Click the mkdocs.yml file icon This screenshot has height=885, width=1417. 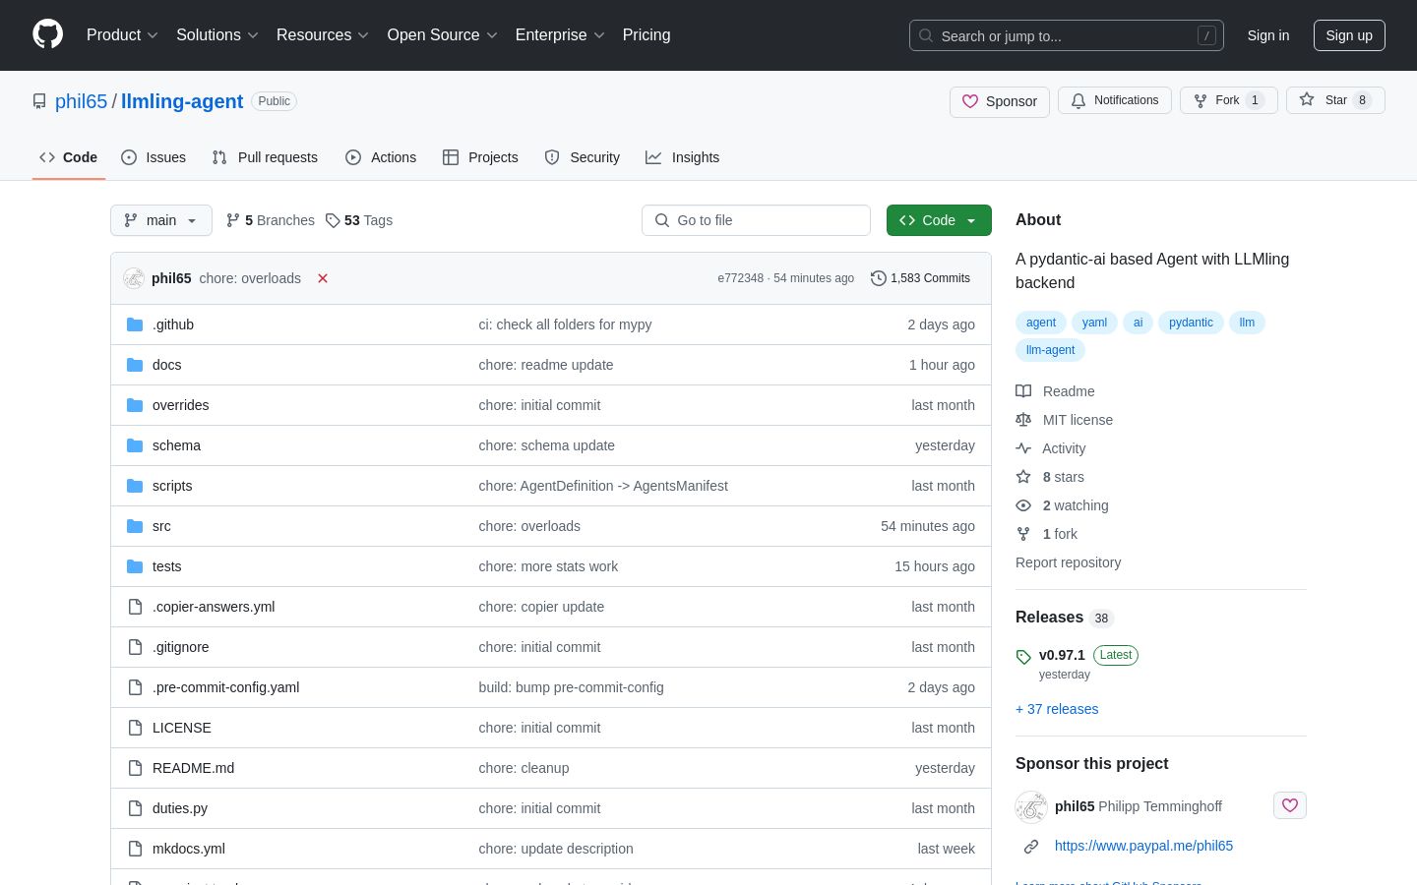(x=135, y=849)
